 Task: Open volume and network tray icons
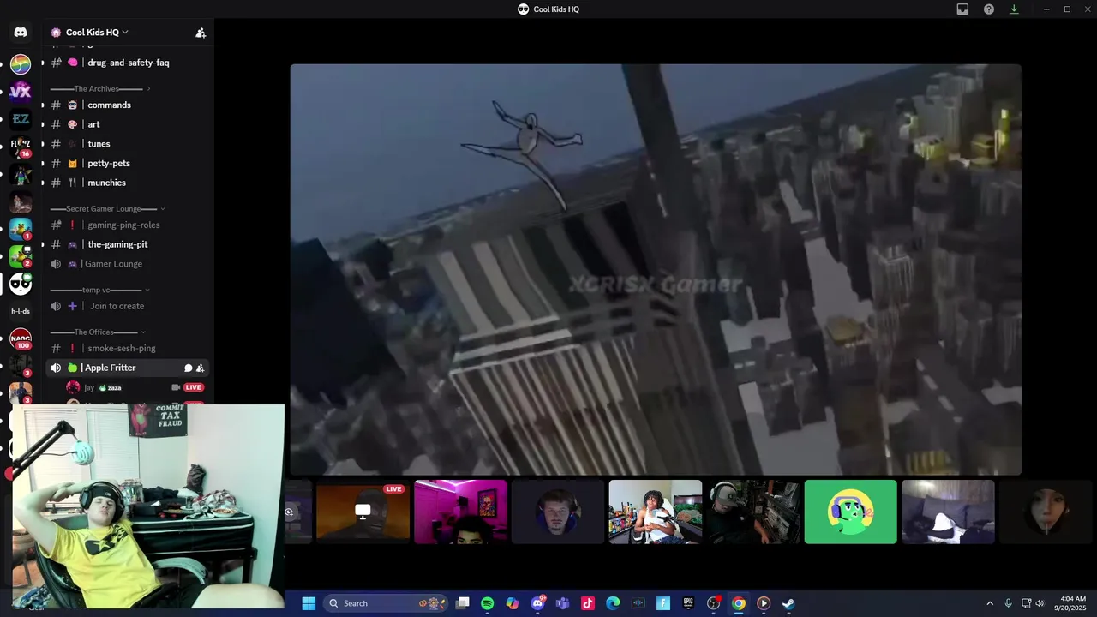pyautogui.click(x=1033, y=603)
